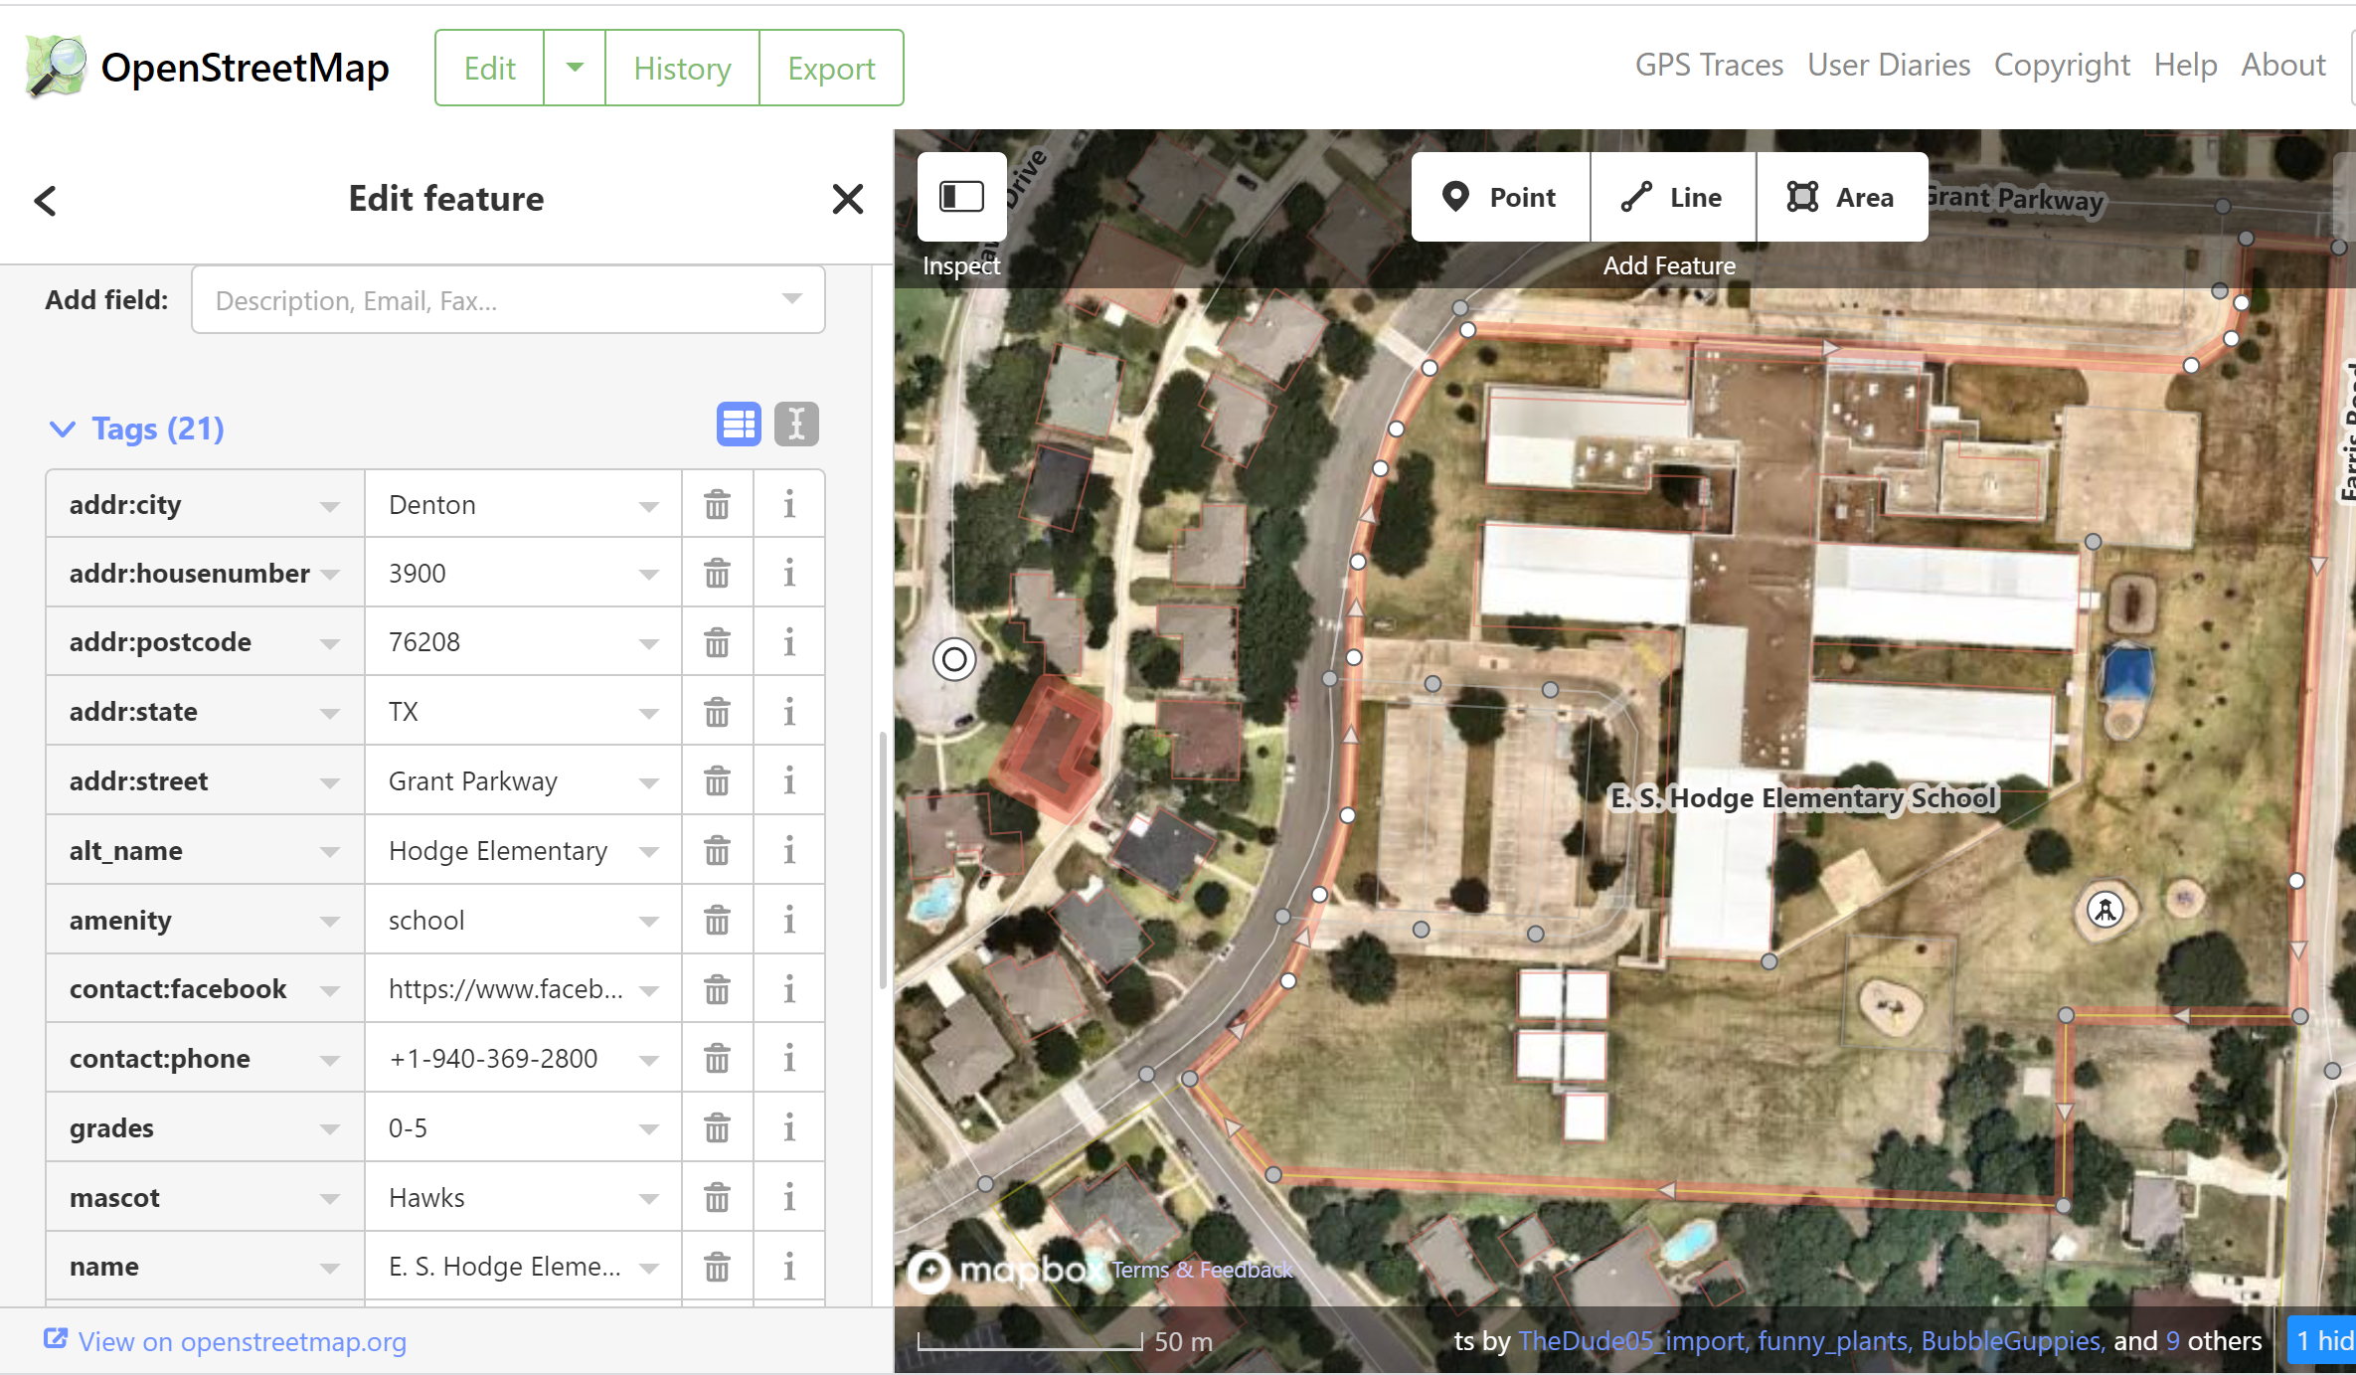
Task: Show info for mascot tag
Action: [x=789, y=1198]
